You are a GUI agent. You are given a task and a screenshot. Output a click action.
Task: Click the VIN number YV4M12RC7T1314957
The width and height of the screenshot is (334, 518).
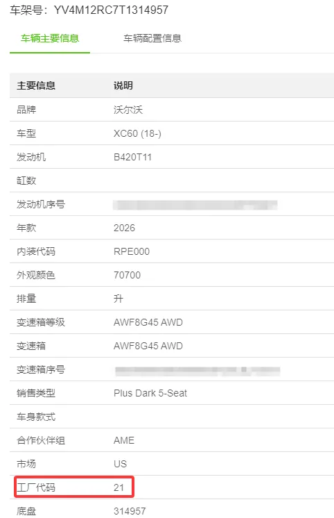(111, 10)
